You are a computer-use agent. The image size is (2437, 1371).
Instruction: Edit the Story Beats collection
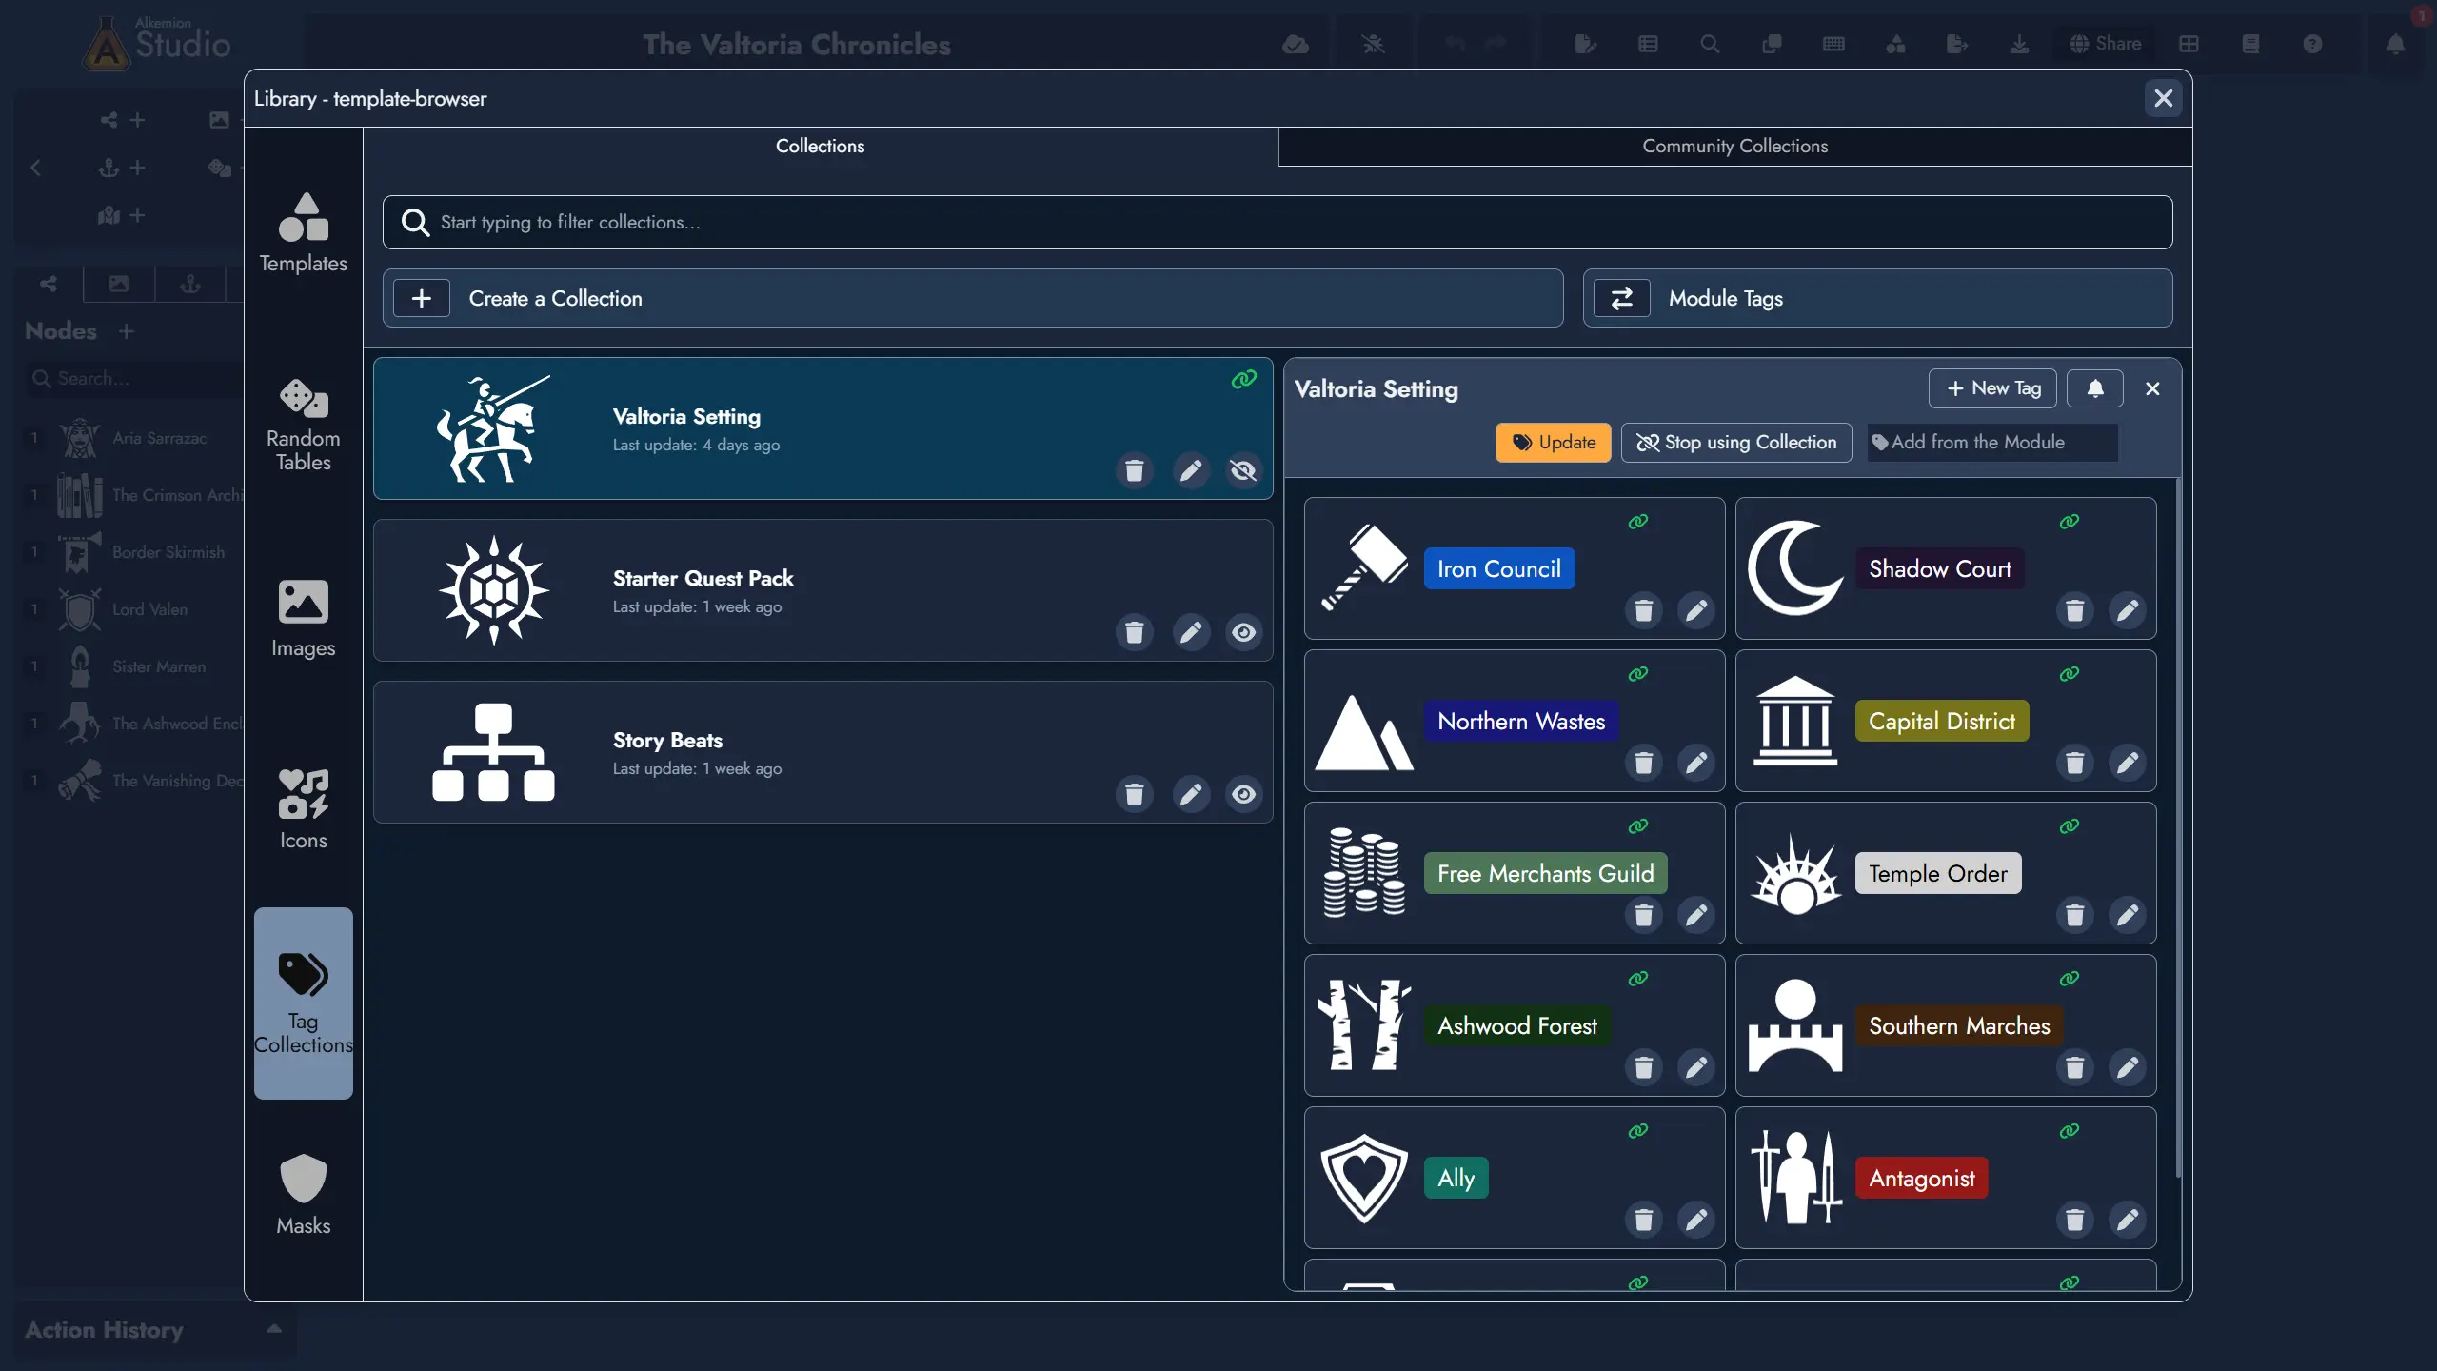(x=1191, y=794)
